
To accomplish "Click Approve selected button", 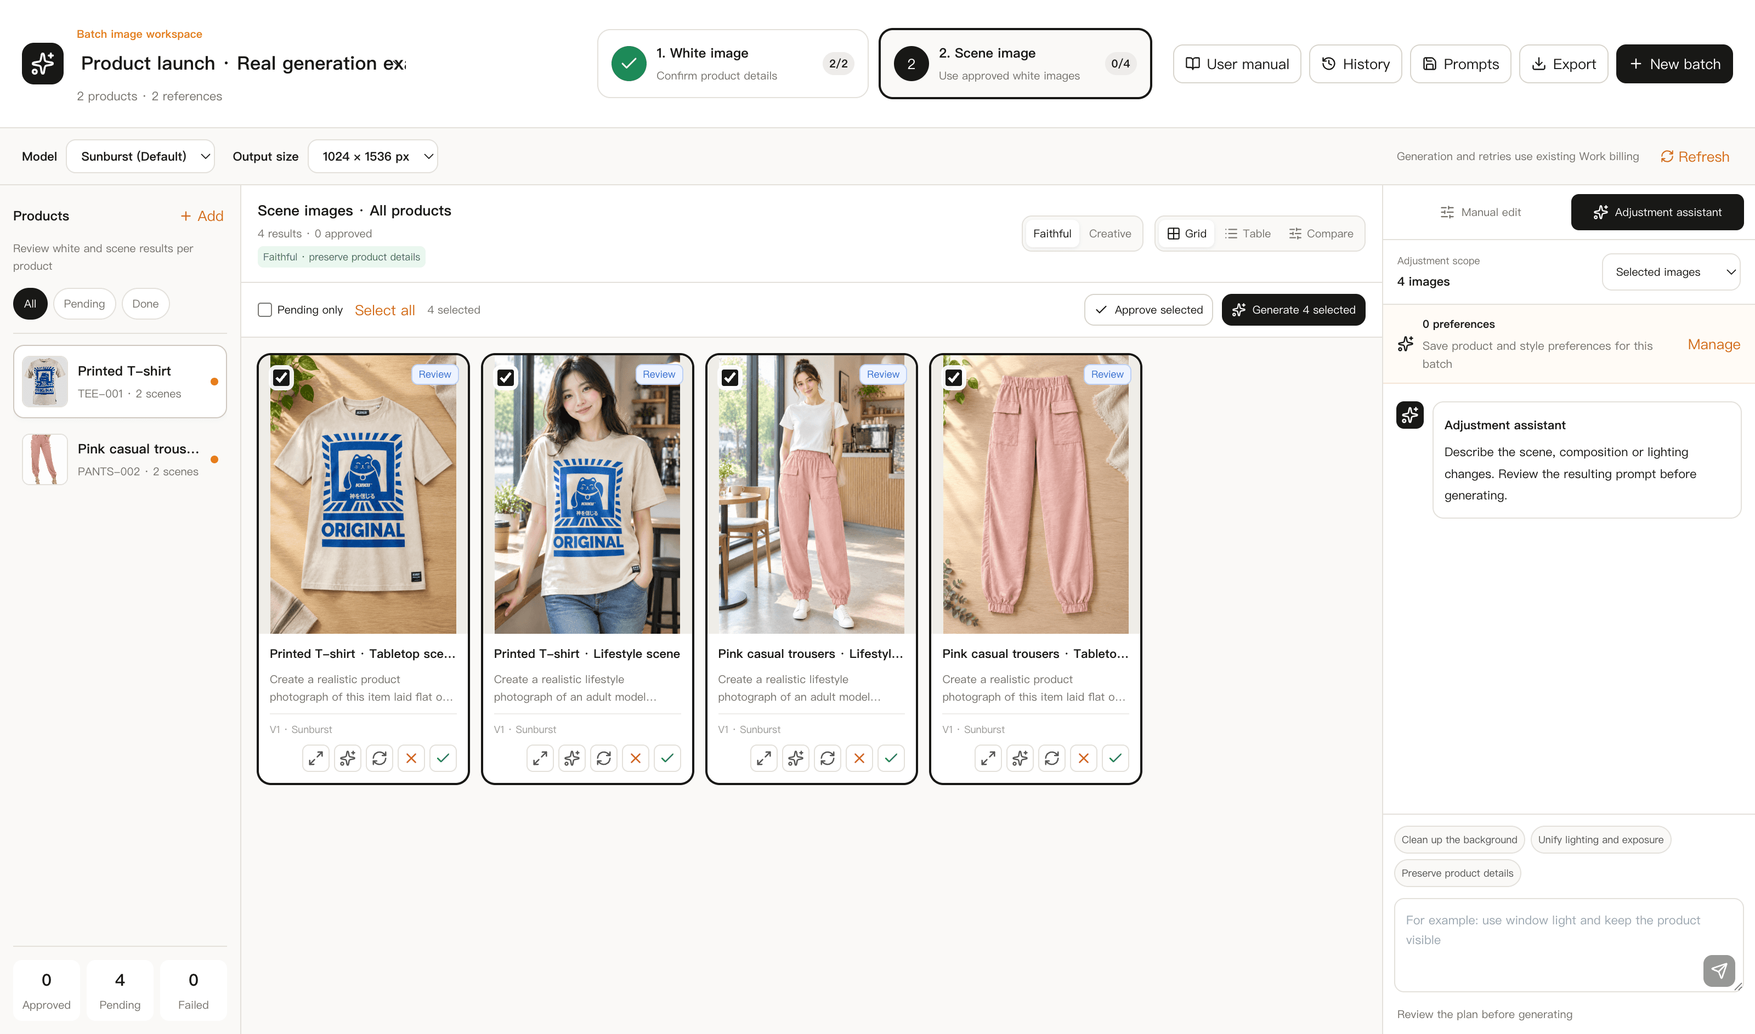I will click(x=1148, y=310).
